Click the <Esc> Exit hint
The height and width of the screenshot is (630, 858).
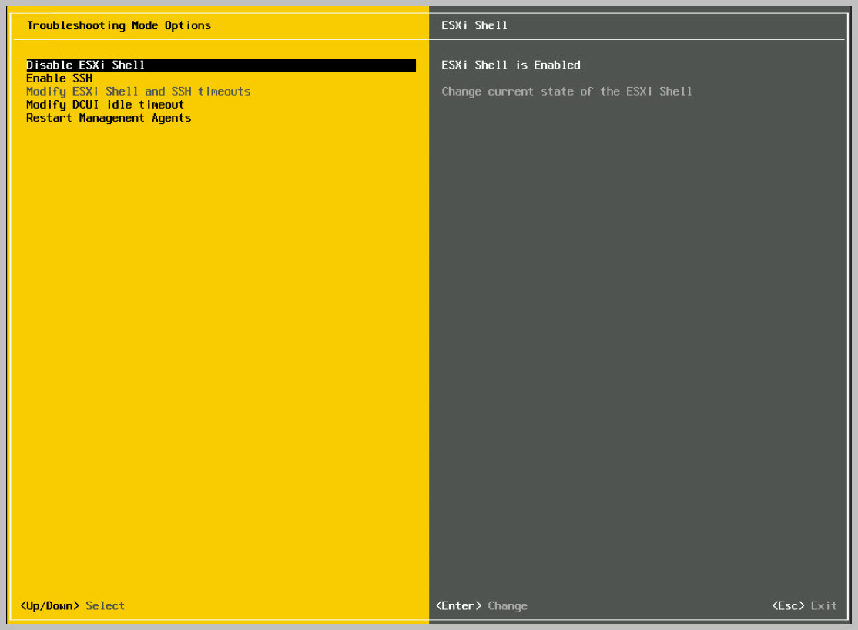804,606
